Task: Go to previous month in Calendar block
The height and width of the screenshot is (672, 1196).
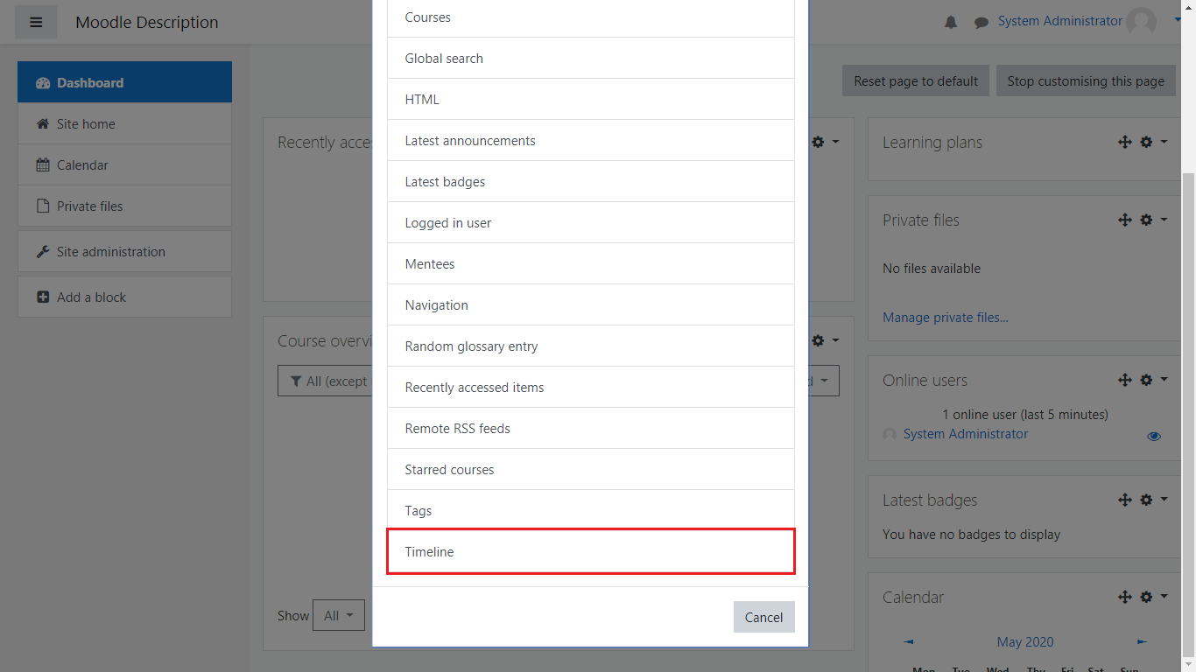Action: tap(909, 642)
